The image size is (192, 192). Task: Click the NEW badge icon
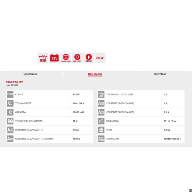(x=100, y=58)
